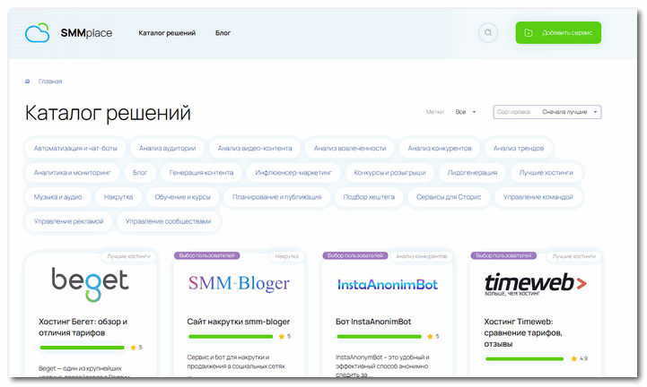Select Аналитика и мониторинг category
Image resolution: width=647 pixels, height=387 pixels.
[72, 172]
